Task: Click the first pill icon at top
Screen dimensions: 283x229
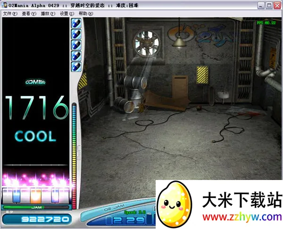Action: pyautogui.click(x=75, y=23)
